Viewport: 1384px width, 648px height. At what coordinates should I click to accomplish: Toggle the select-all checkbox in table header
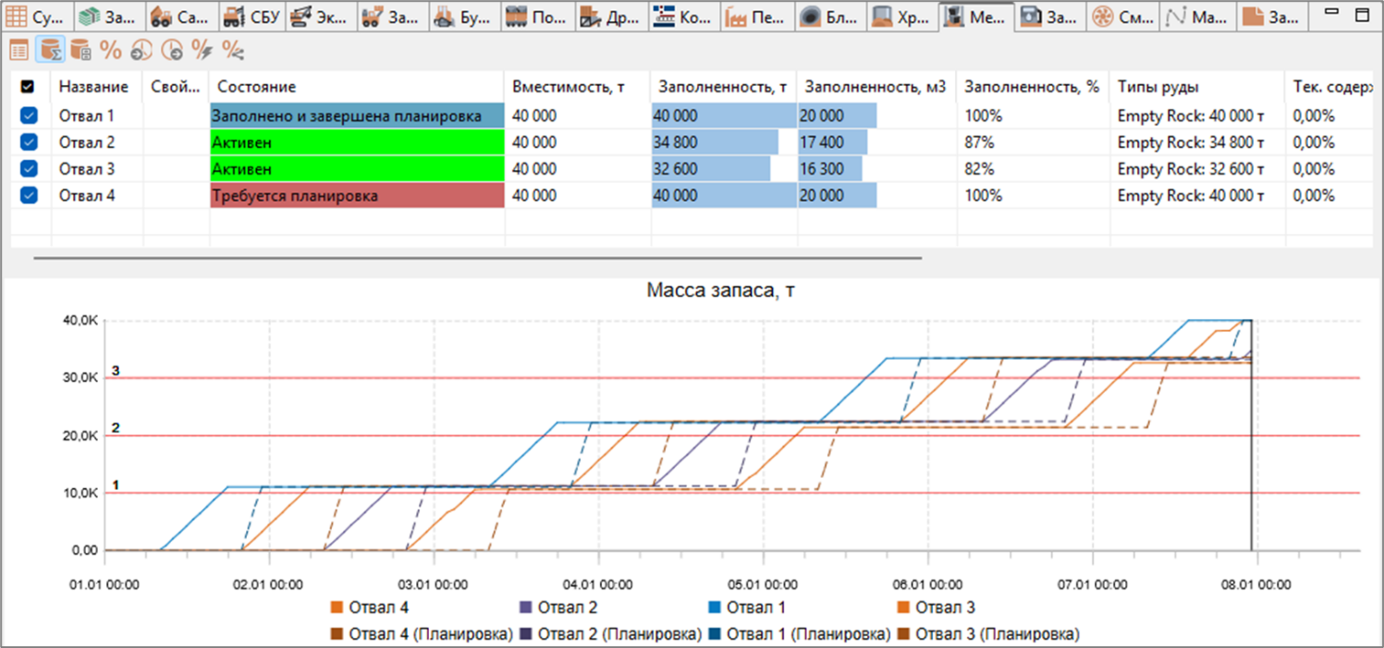pos(27,86)
